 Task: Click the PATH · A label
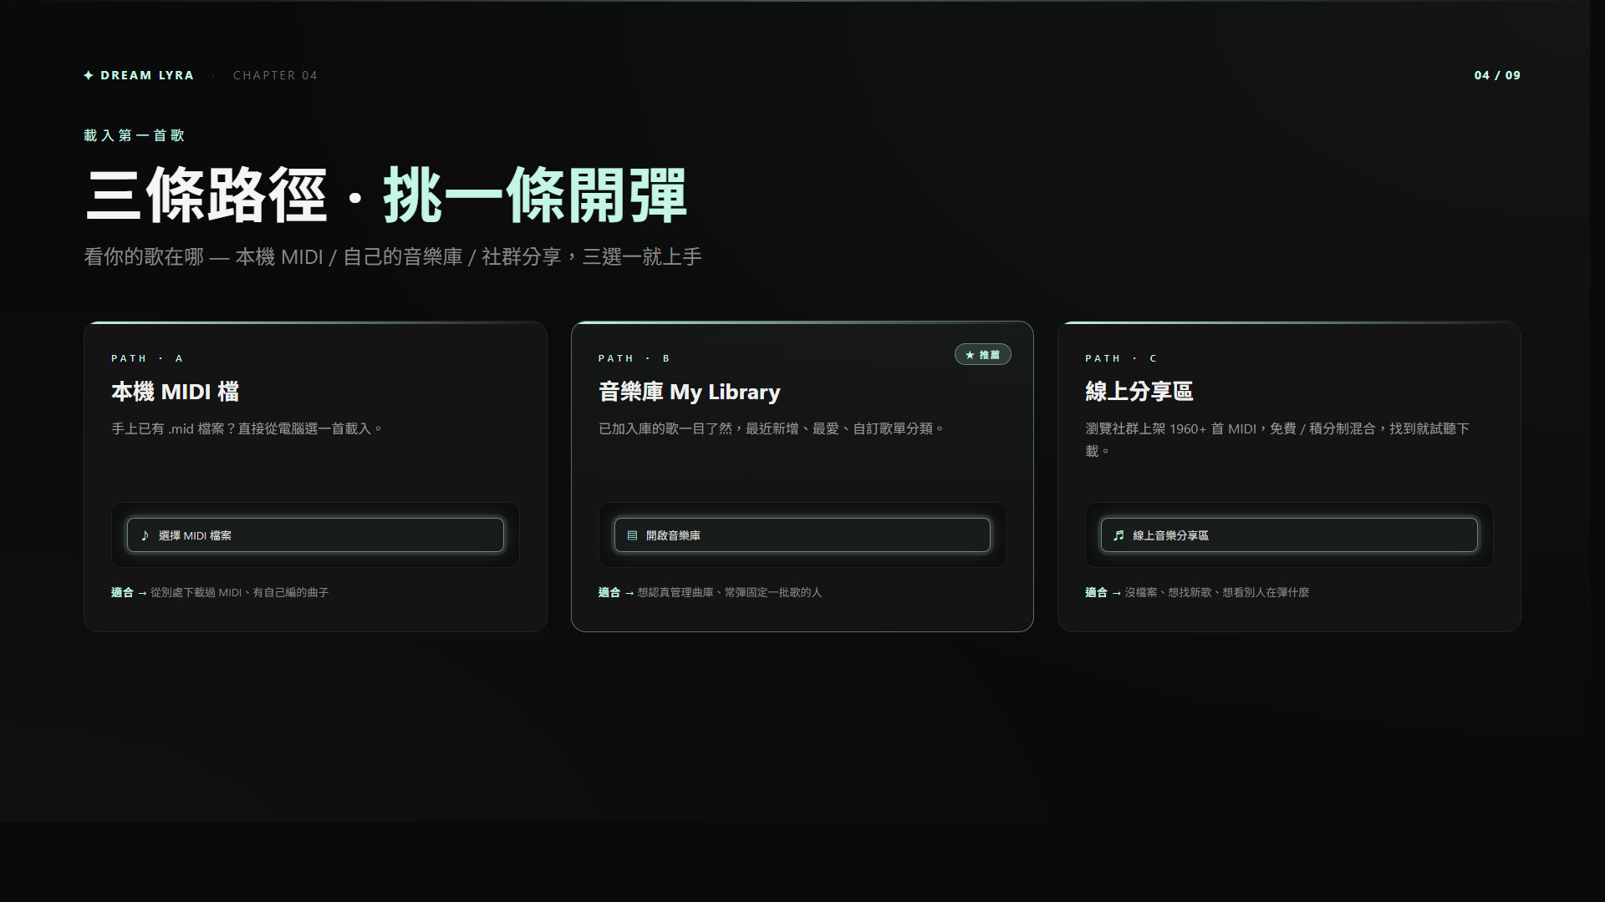coord(147,358)
